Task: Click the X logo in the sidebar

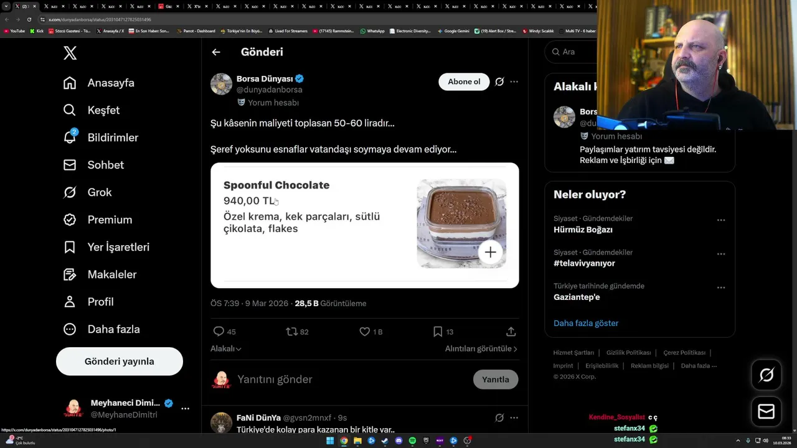Action: tap(70, 53)
